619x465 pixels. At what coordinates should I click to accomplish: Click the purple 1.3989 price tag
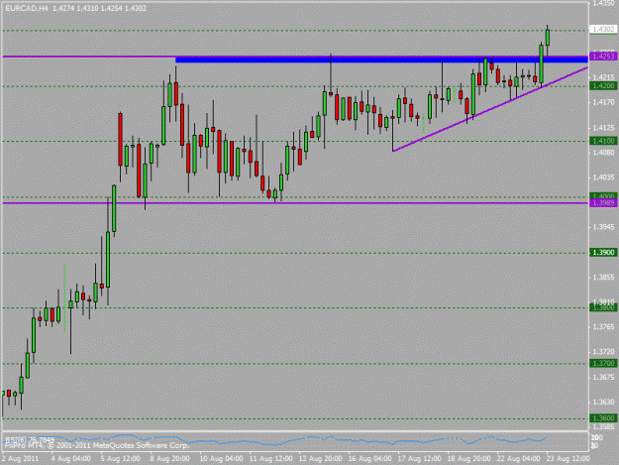(603, 203)
